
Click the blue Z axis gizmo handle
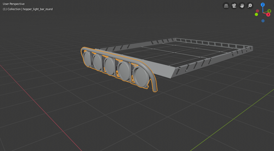[x=263, y=5]
